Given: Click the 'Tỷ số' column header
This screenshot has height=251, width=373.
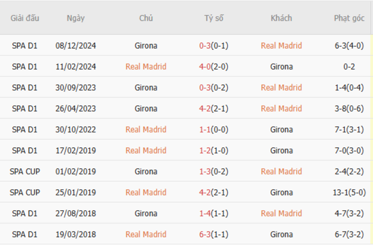Looking at the screenshot, I should (213, 18).
